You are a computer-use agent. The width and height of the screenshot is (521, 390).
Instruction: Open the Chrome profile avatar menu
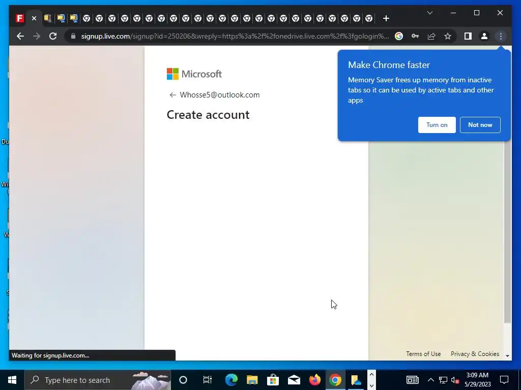pos(484,36)
